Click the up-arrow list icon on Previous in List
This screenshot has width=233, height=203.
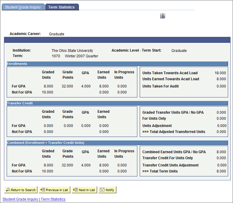tap(43, 190)
